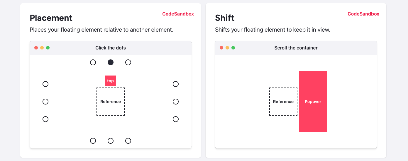The height and width of the screenshot is (161, 408).
Task: Click the yellow dot in Shift window header
Action: tap(227, 48)
